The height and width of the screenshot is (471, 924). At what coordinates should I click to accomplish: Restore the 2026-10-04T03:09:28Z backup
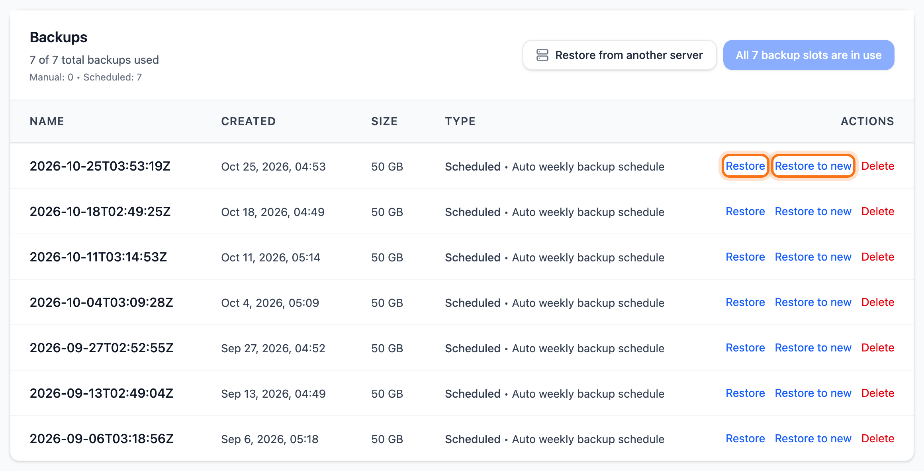[745, 302]
